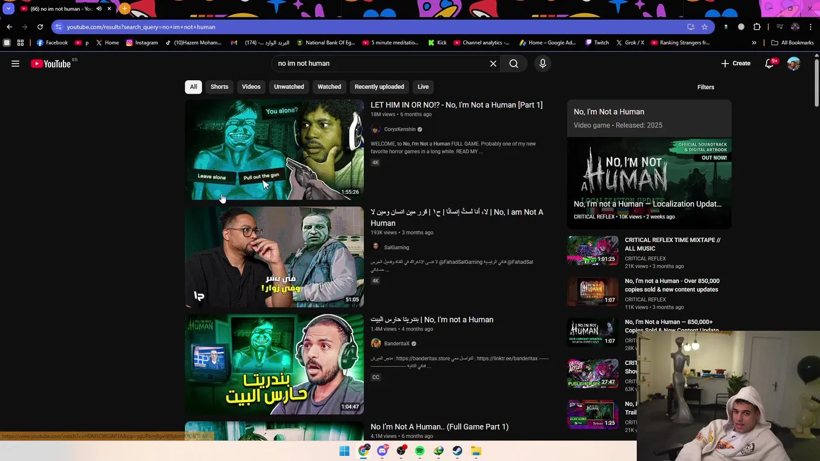
Task: Open the National Bank Of Egypt bookmark
Action: click(x=325, y=43)
